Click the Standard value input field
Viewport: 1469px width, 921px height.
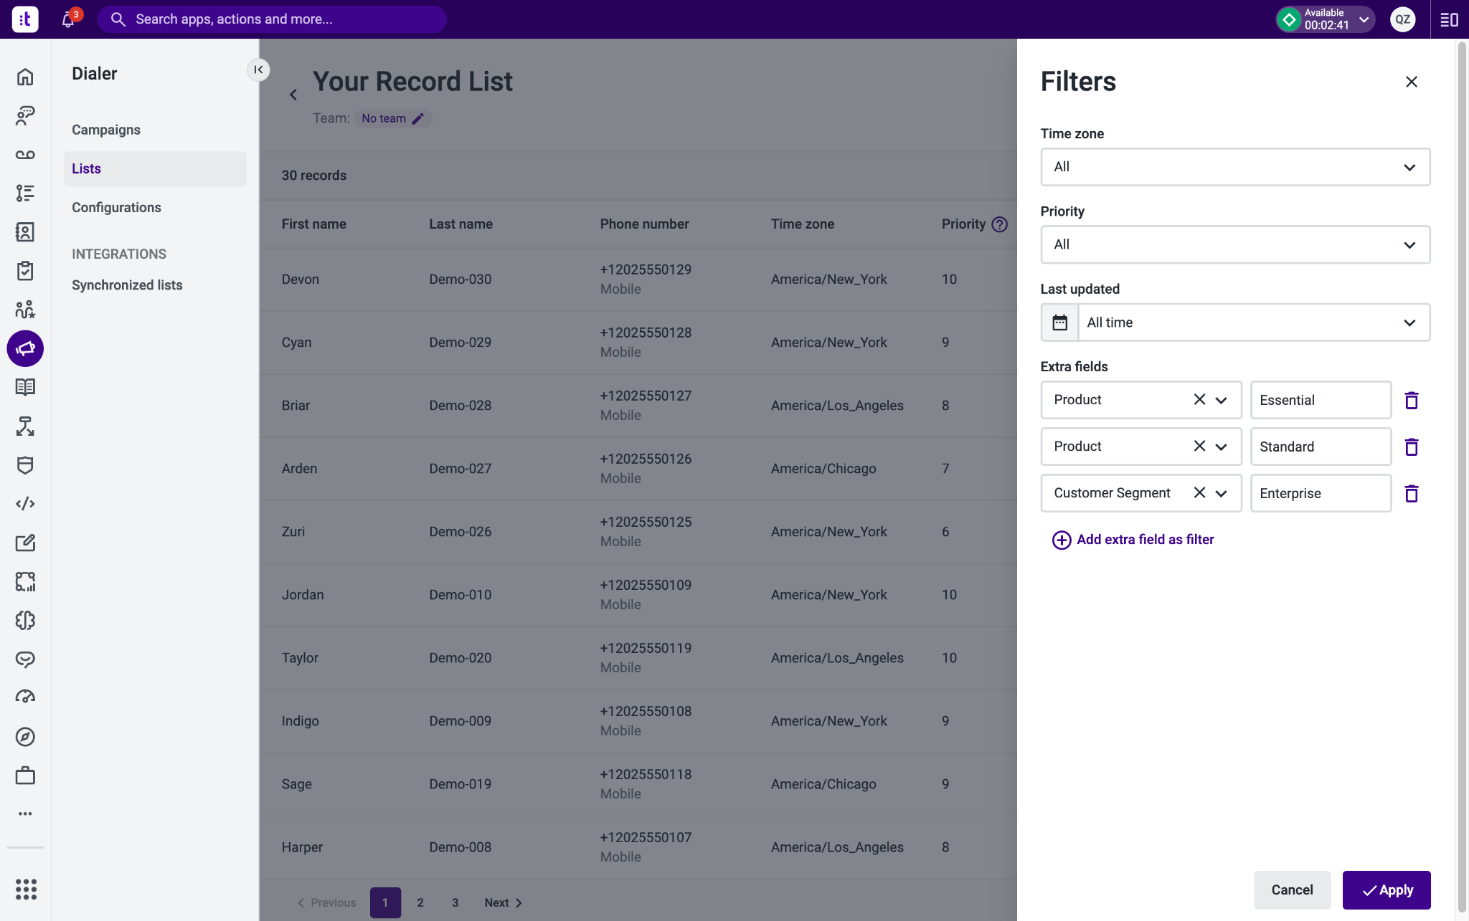click(1321, 447)
